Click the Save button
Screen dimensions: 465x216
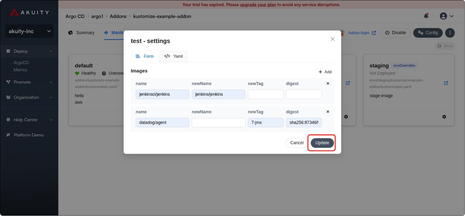click(x=445, y=46)
